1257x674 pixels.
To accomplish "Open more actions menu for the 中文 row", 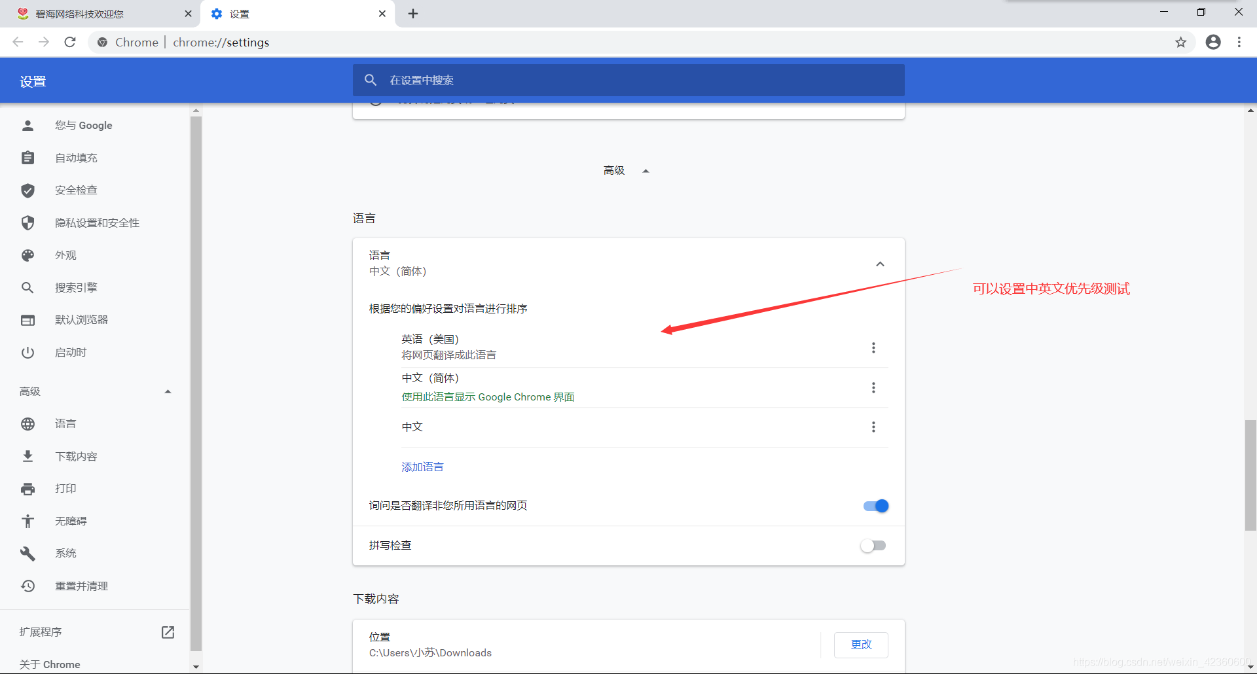I will click(873, 427).
